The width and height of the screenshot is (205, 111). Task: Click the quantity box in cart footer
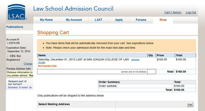click(152, 71)
